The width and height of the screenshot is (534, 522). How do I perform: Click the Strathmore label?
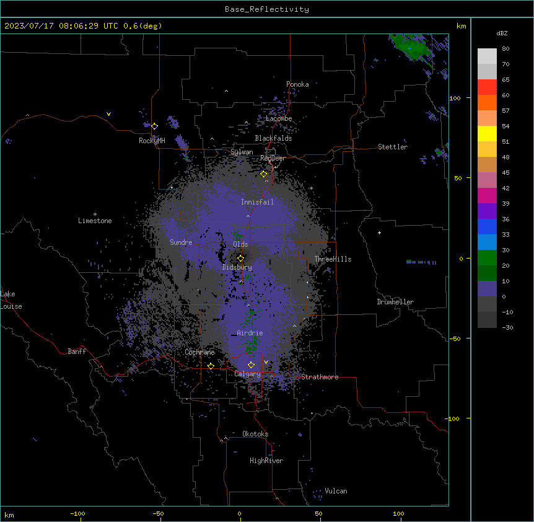pyautogui.click(x=320, y=377)
